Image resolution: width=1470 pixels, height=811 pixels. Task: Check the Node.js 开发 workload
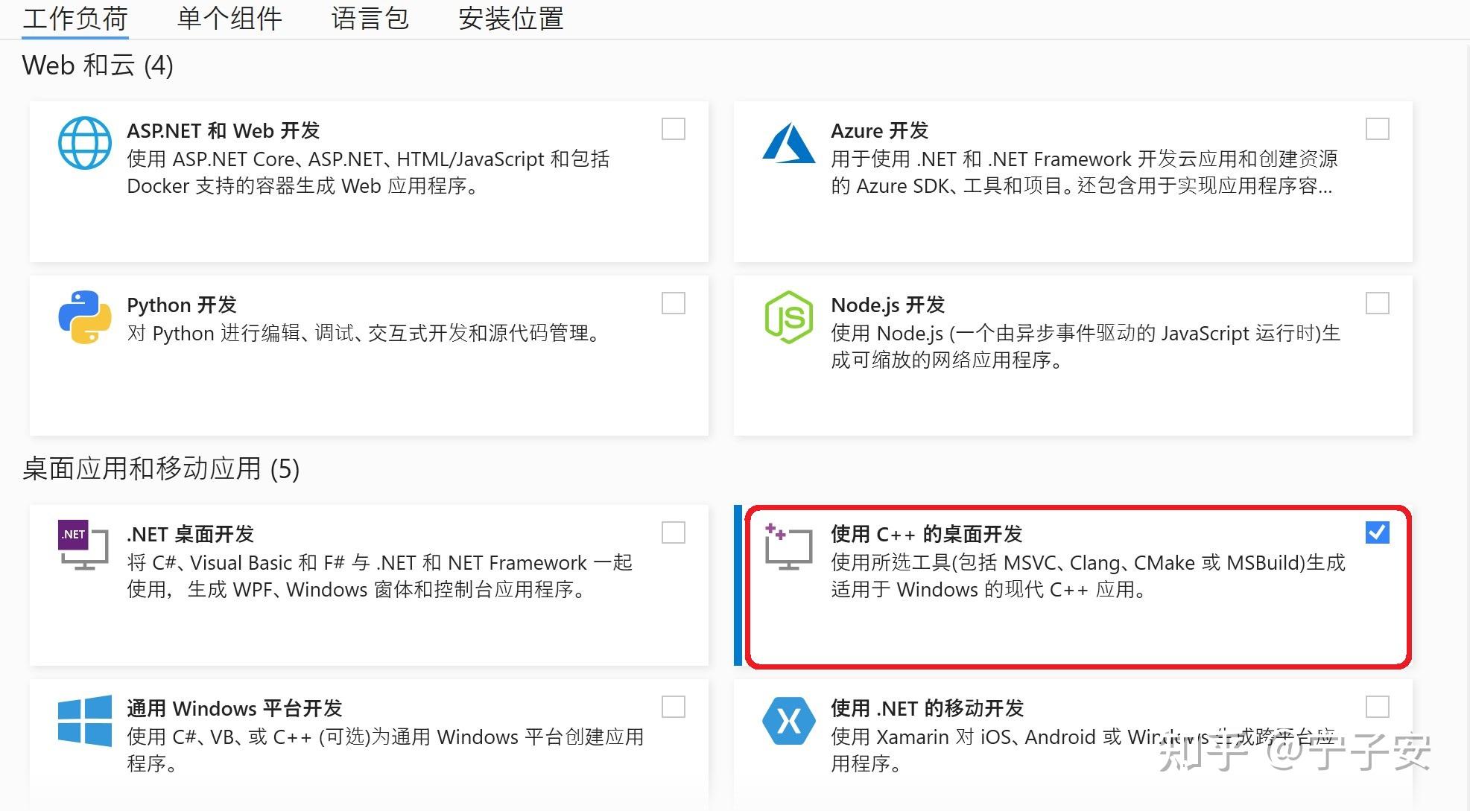click(x=1378, y=303)
